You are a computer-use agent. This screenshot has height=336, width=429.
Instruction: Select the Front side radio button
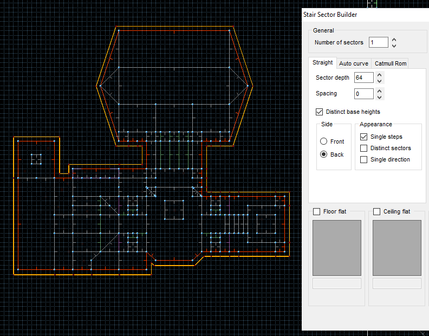324,141
